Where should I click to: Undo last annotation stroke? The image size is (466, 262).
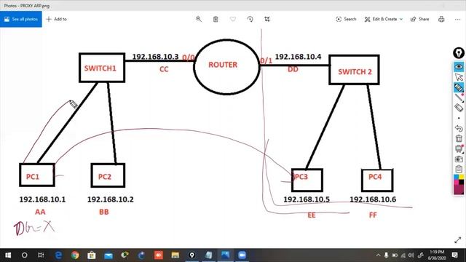click(x=459, y=128)
